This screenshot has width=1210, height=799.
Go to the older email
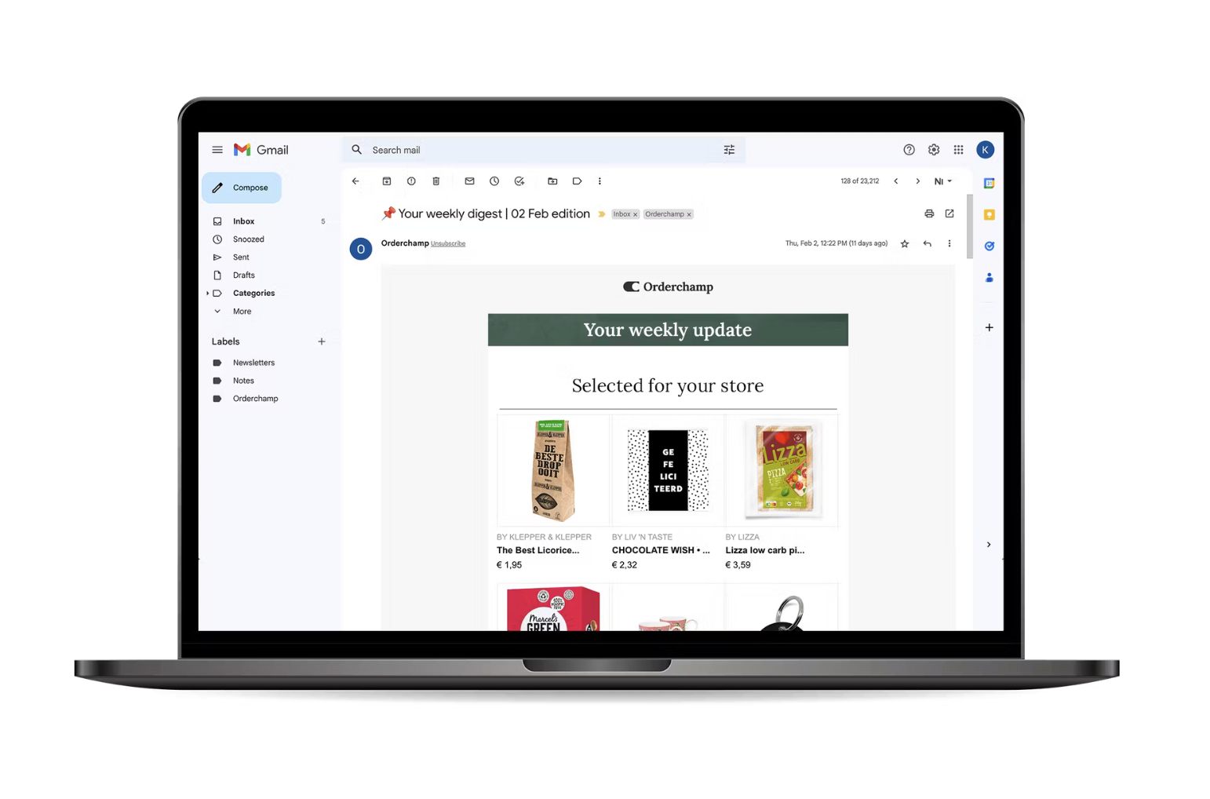[917, 181]
